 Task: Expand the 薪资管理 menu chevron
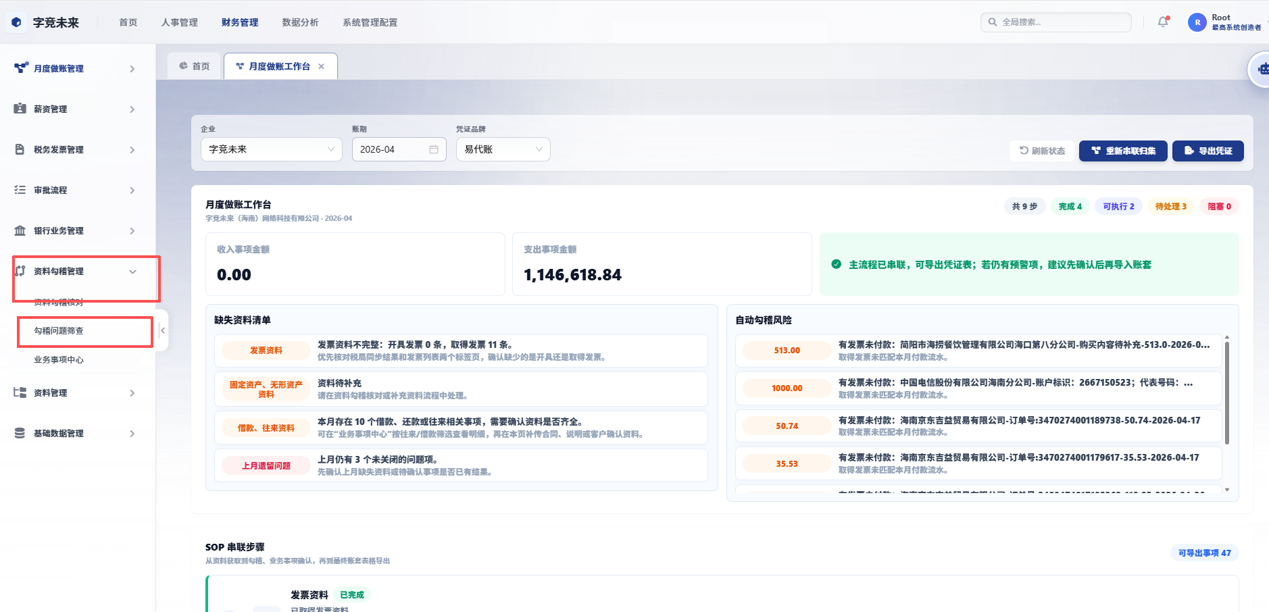[132, 109]
